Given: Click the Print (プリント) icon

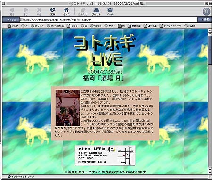Looking at the screenshot, I should click(96, 11).
